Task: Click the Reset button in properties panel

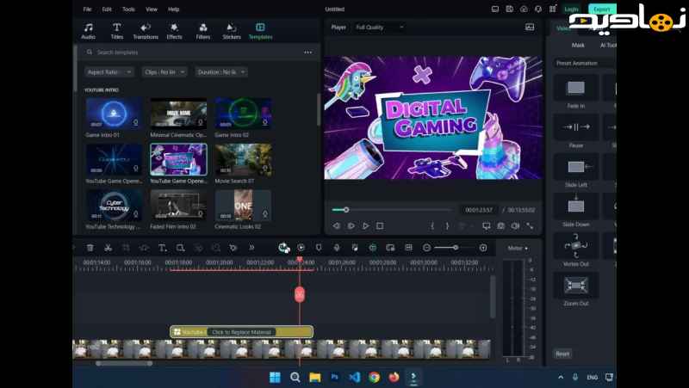Action: click(x=562, y=354)
